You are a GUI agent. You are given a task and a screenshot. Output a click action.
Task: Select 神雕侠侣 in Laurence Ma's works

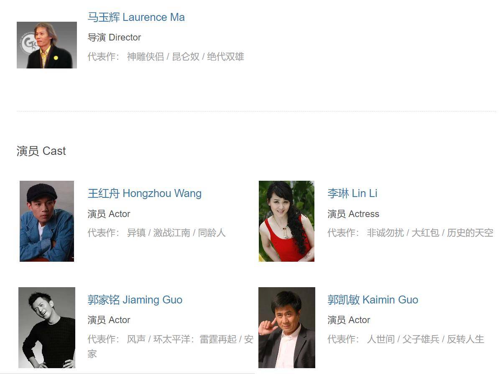146,57
